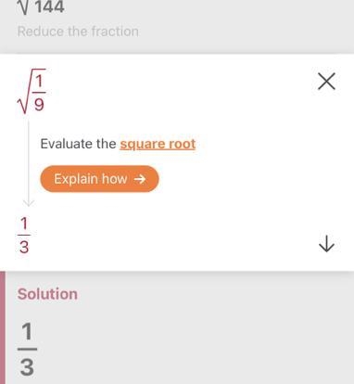Advance to the next step with the down arrow
Image resolution: width=354 pixels, height=384 pixels.
pyautogui.click(x=326, y=244)
